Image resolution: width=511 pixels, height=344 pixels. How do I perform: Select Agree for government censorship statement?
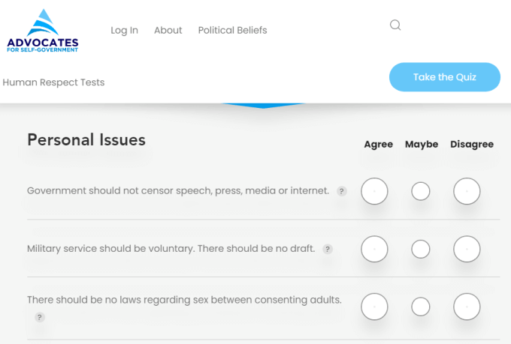pos(374,191)
